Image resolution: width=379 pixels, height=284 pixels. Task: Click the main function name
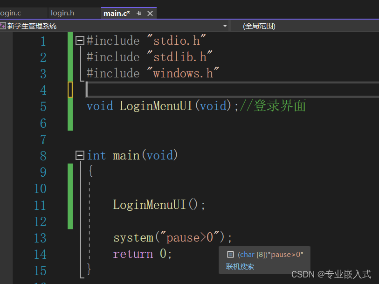(126, 155)
